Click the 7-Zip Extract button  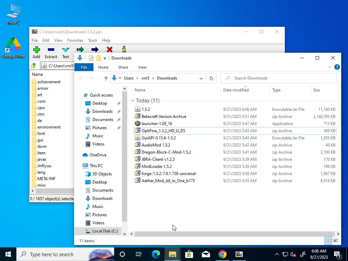pyautogui.click(x=51, y=53)
